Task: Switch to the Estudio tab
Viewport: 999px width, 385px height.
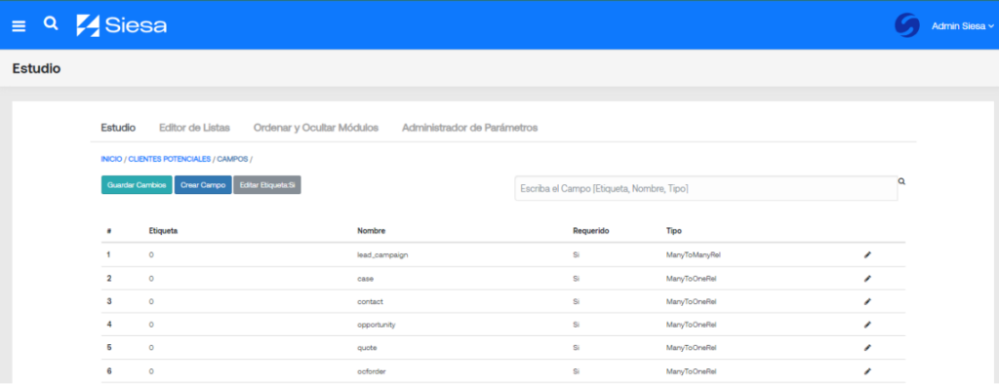Action: coord(118,128)
